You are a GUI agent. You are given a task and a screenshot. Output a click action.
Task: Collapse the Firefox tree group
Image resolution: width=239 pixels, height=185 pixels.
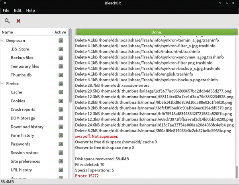(x=2, y=84)
